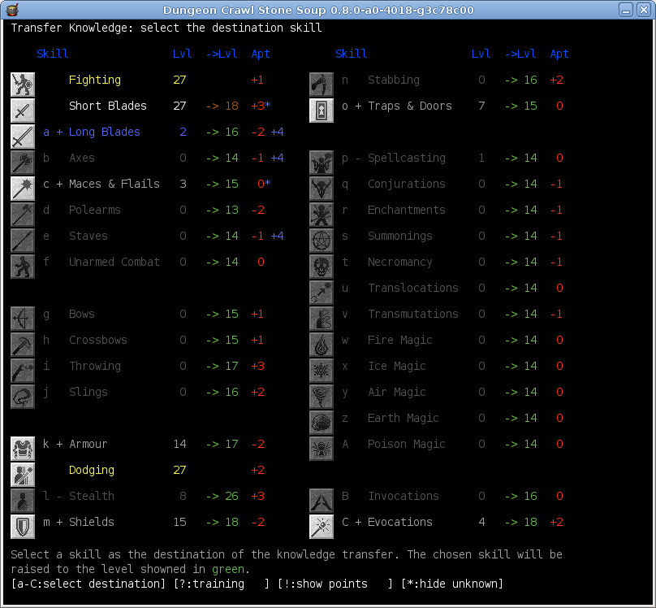
Task: Pick the Fire Magic flame icon
Action: click(322, 344)
